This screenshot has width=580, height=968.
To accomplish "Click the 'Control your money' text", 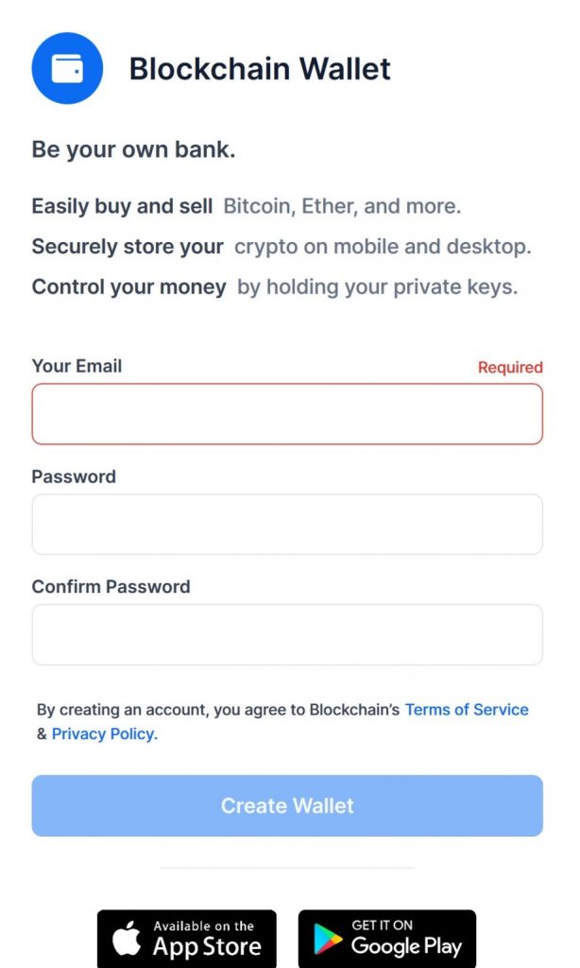I will (x=129, y=287).
